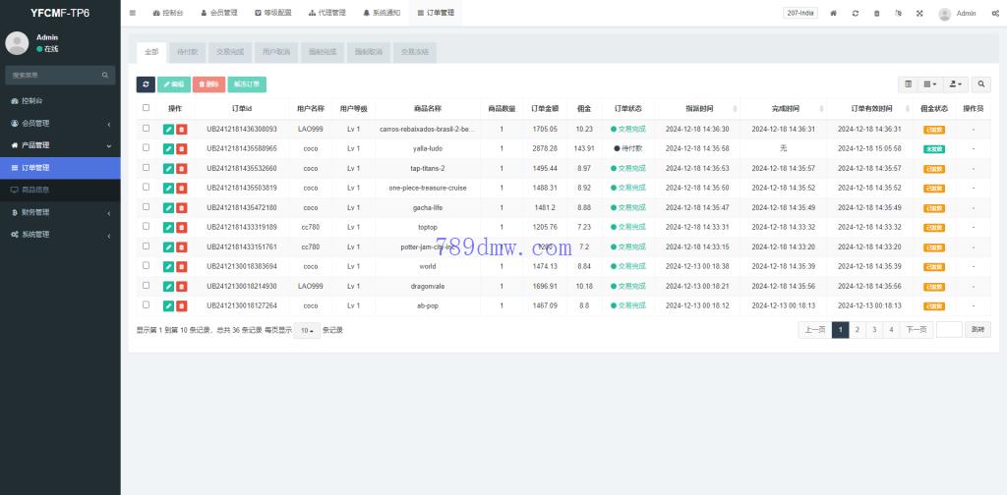Screen dimensions: 1007x495
Task: Check the select-all checkbox in table header
Action: click(x=147, y=108)
